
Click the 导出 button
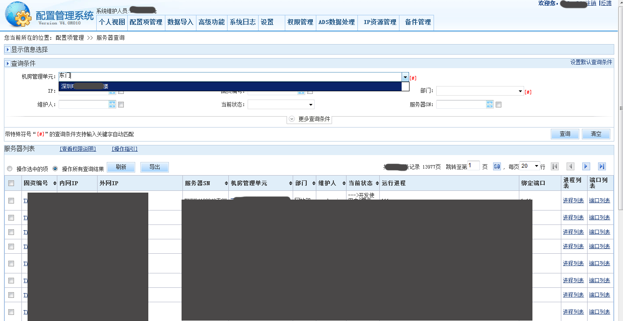(154, 167)
